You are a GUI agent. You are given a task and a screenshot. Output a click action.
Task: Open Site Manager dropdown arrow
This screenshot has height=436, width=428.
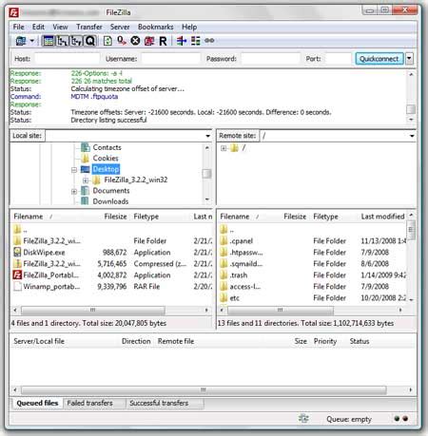click(x=32, y=41)
